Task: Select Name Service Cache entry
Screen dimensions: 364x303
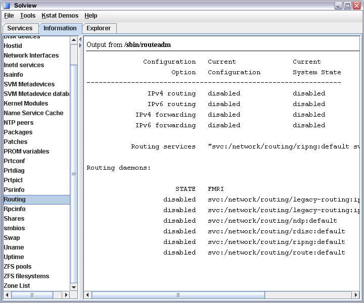Action: click(37, 113)
